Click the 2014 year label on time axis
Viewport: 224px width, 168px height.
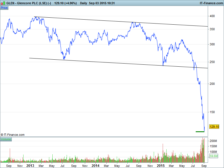coord(95,165)
